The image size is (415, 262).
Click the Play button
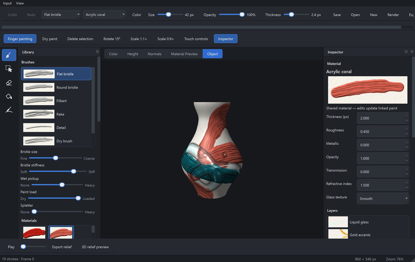pyautogui.click(x=11, y=247)
